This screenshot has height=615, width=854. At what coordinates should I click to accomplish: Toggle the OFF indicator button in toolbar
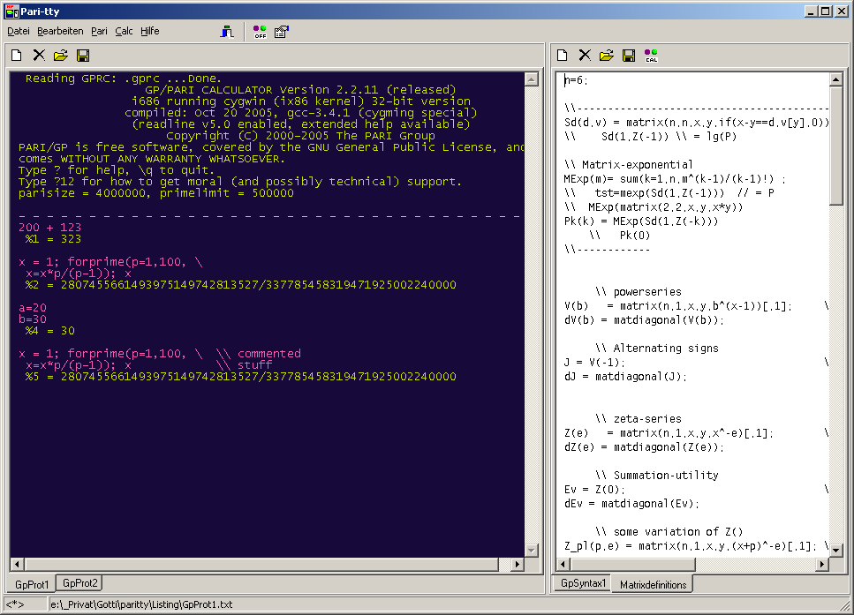click(x=260, y=32)
